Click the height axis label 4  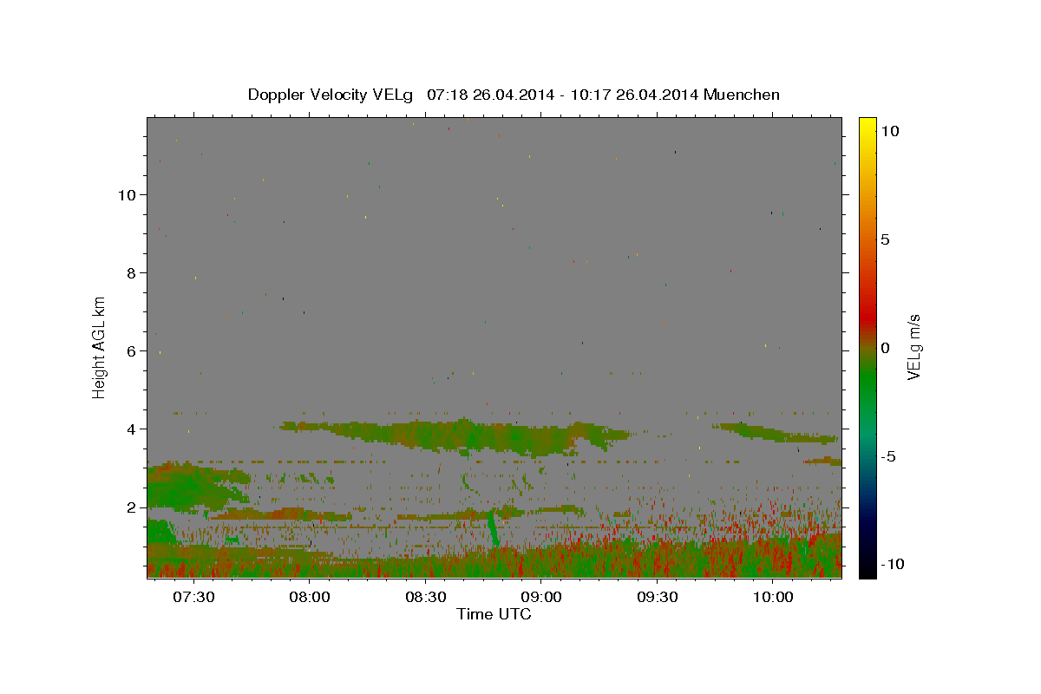131,429
